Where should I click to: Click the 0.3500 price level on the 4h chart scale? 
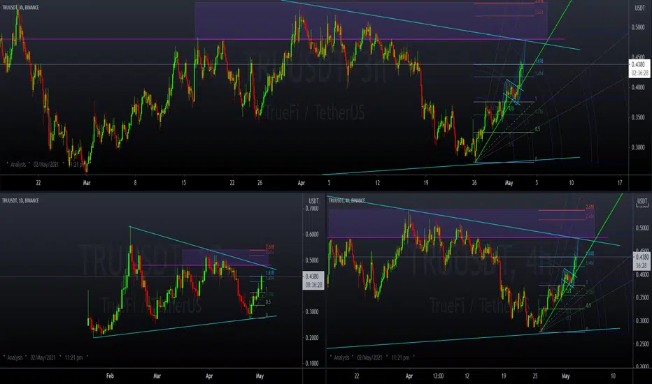click(642, 297)
